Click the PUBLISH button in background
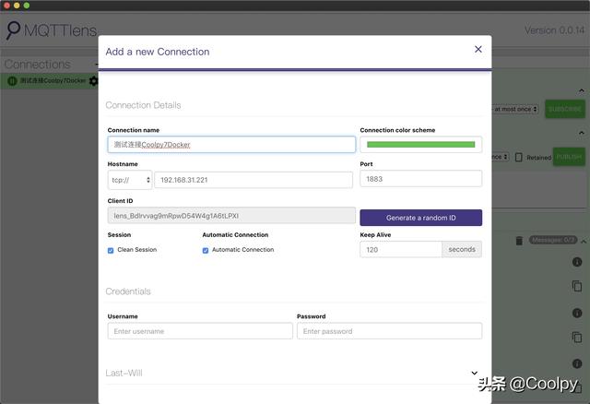This screenshot has width=590, height=404. coord(569,157)
